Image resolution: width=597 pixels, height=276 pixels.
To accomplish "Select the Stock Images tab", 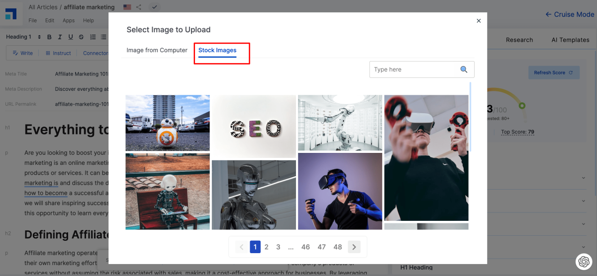I will (217, 50).
